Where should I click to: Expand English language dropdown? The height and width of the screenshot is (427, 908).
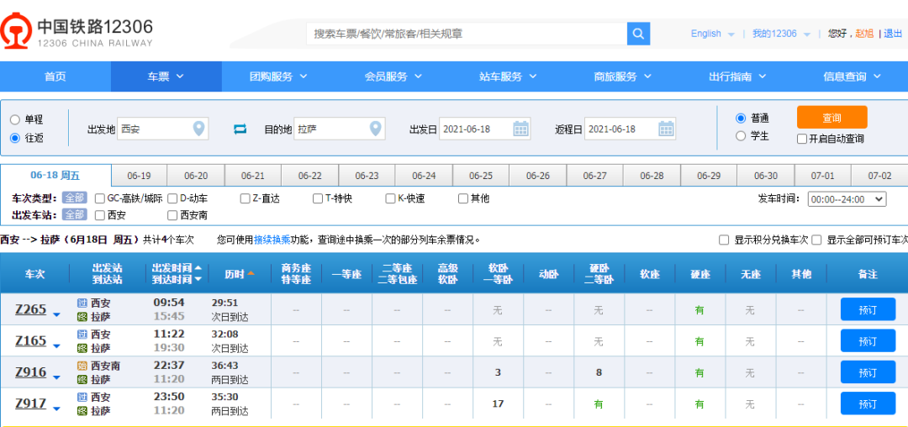tap(731, 34)
